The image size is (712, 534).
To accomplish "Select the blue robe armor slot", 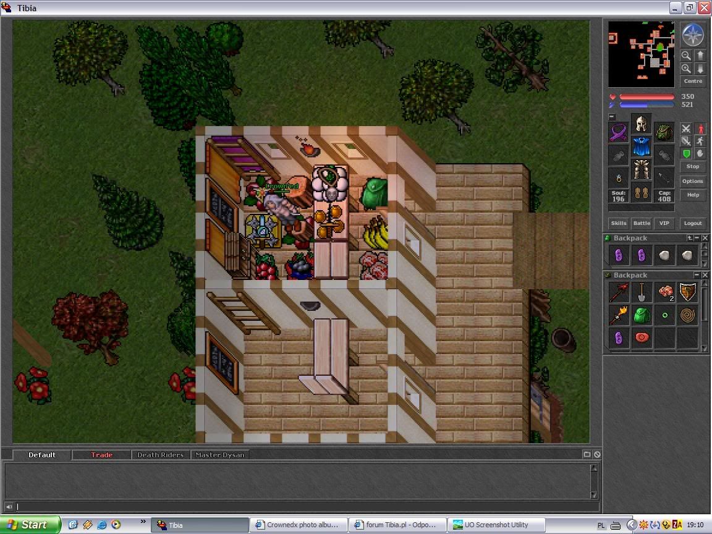I will pyautogui.click(x=641, y=146).
